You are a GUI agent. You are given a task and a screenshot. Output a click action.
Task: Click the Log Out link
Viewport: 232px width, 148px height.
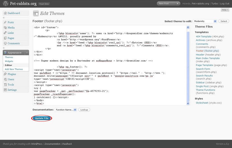pyautogui.click(x=224, y=4)
